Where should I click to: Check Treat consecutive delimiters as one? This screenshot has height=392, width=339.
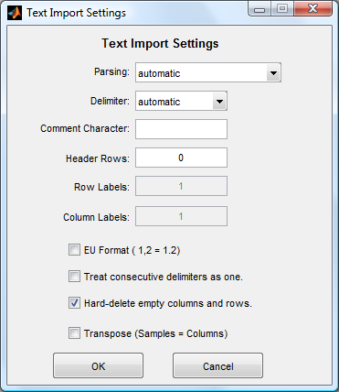coord(74,277)
